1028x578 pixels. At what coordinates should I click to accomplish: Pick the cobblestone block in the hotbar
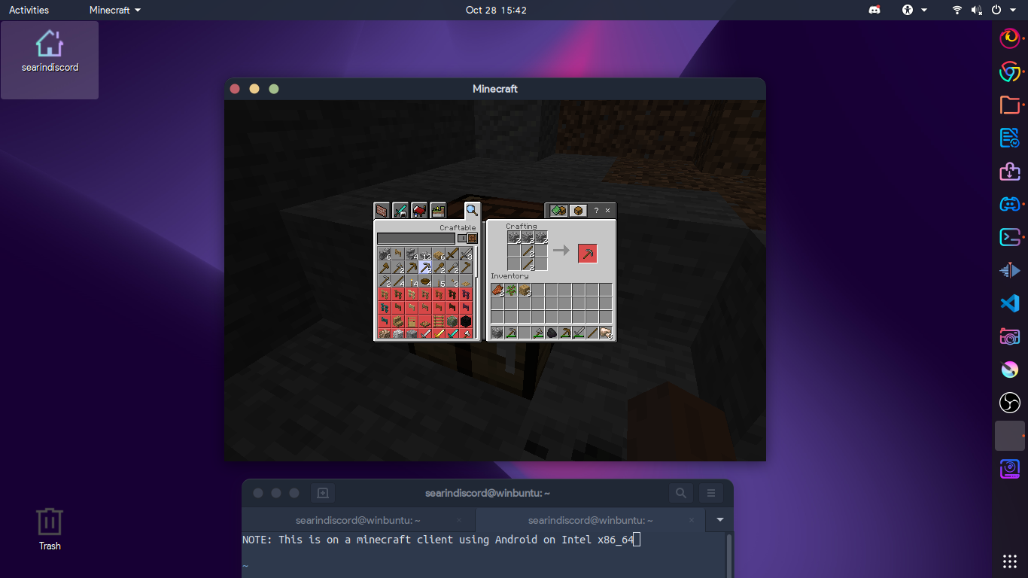pos(497,333)
